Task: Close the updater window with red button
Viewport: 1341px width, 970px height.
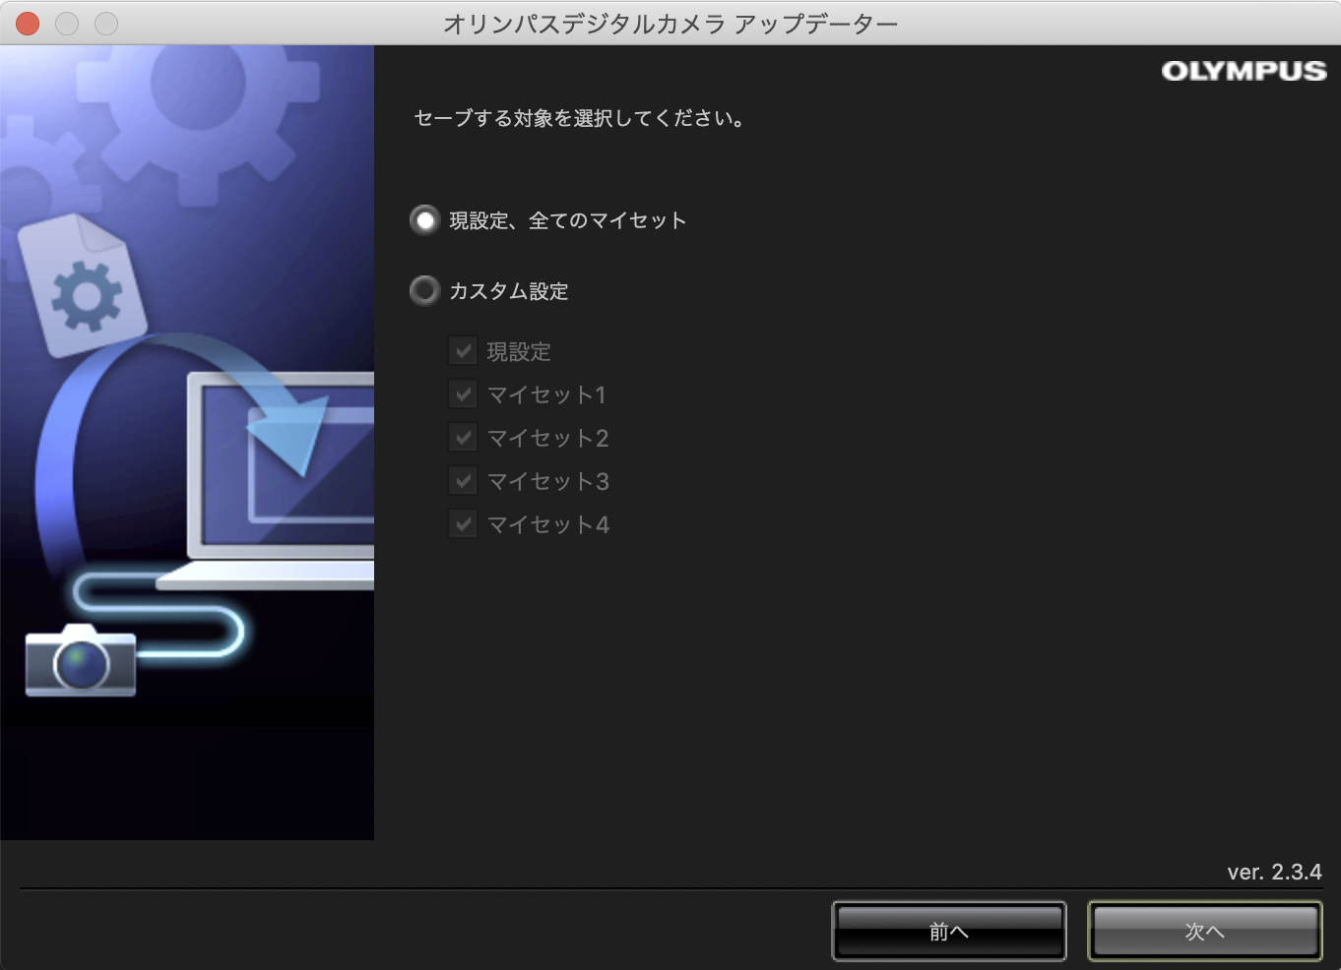Action: [28, 23]
